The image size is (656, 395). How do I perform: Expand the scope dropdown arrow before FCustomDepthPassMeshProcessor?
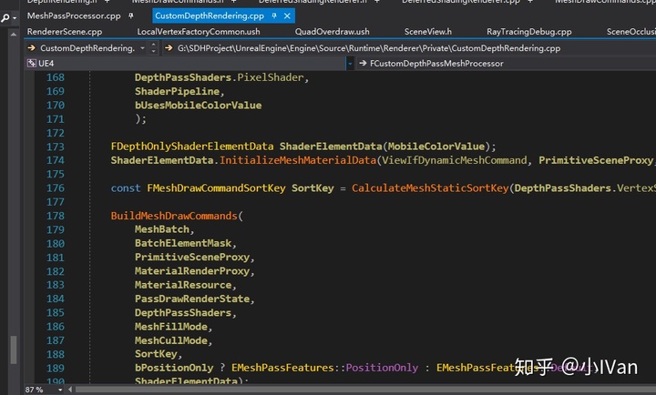coord(350,64)
